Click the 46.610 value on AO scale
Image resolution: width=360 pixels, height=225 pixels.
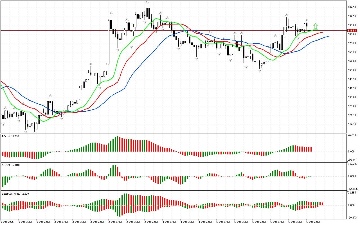pos(352,135)
